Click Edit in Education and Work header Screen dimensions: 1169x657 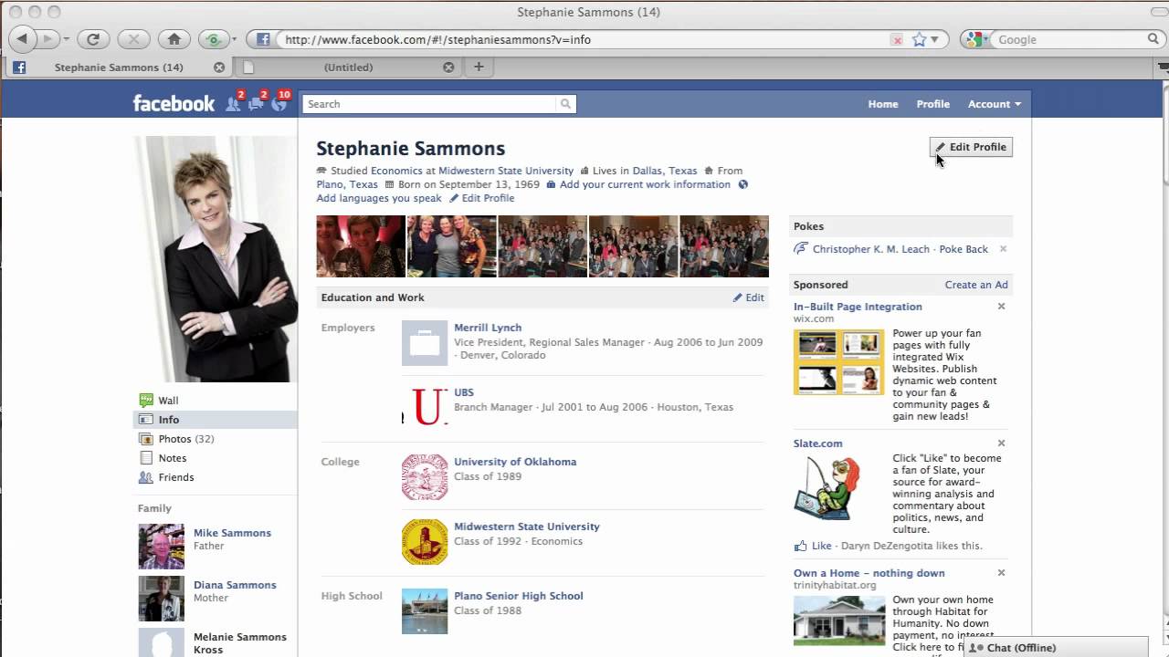point(749,297)
